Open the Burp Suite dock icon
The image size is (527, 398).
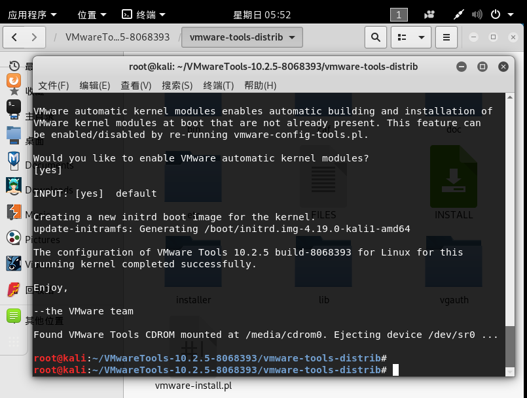coord(14,212)
